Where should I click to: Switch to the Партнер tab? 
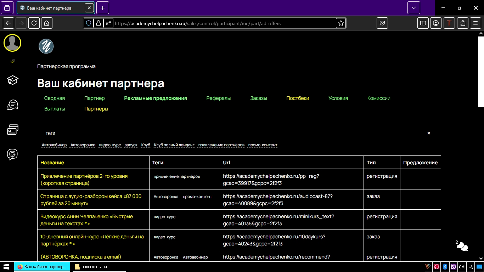click(95, 98)
